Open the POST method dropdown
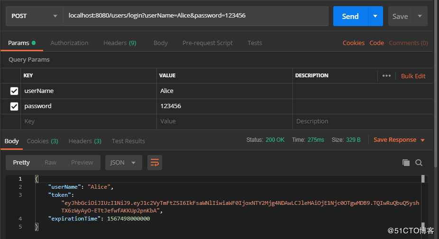The height and width of the screenshot is (239, 439). coord(34,16)
